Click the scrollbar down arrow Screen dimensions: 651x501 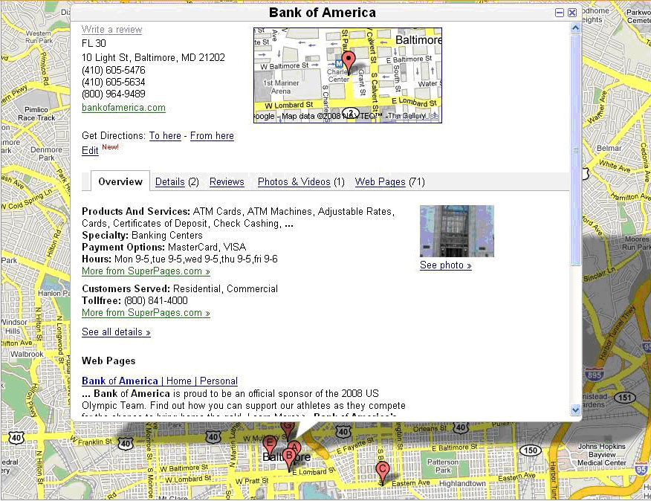coord(575,410)
